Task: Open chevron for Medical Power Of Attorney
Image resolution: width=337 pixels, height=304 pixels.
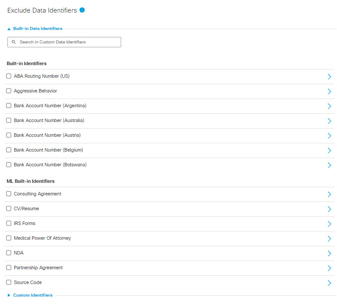Action: pyautogui.click(x=329, y=239)
